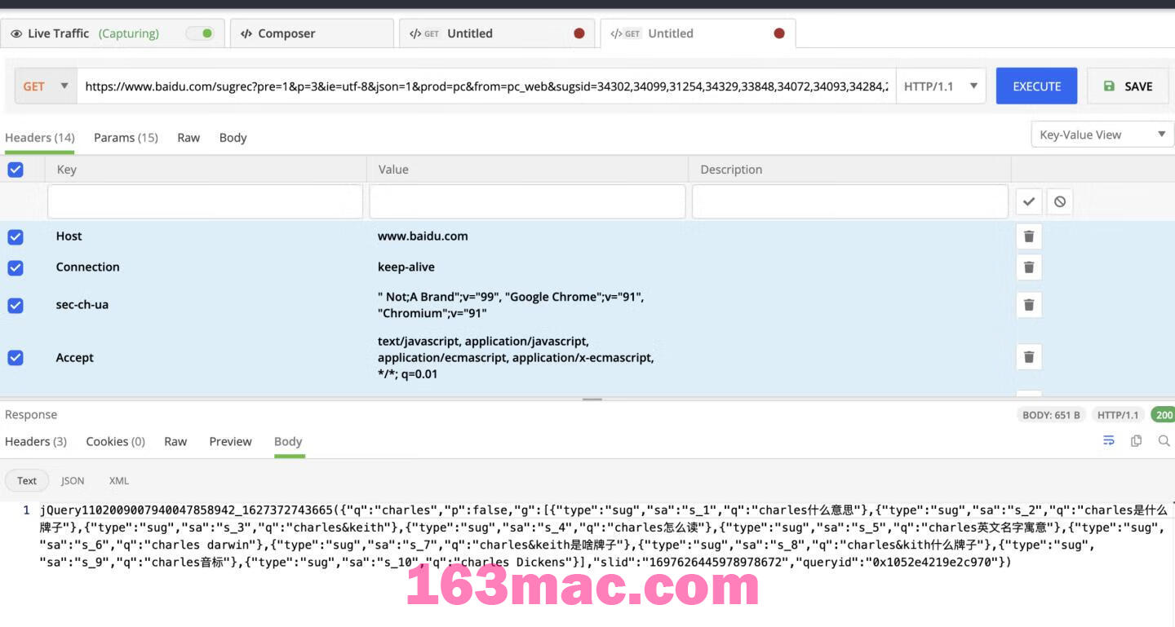
Task: Click eye icon on Live Traffic tab
Action: tap(16, 33)
